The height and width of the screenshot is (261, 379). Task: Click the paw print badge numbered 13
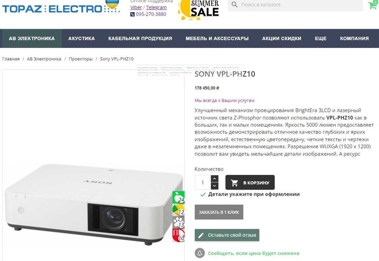[x=179, y=222]
